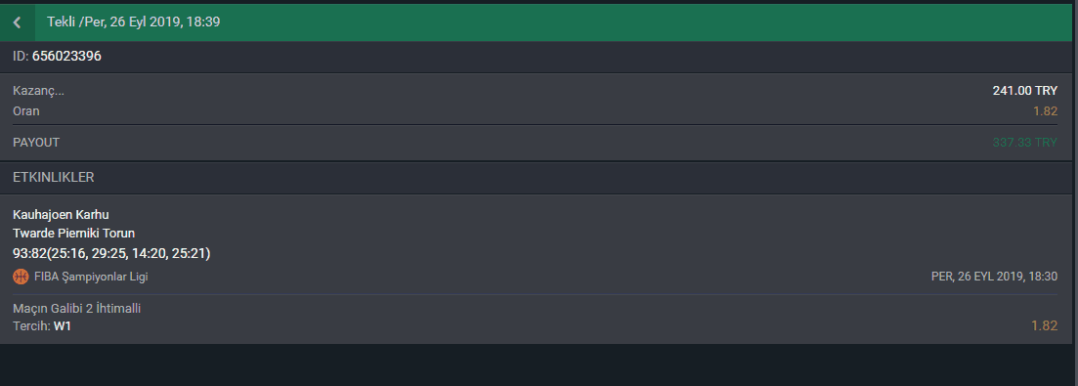
Task: Select the Kauhajoen Karhu team name
Action: pos(61,215)
